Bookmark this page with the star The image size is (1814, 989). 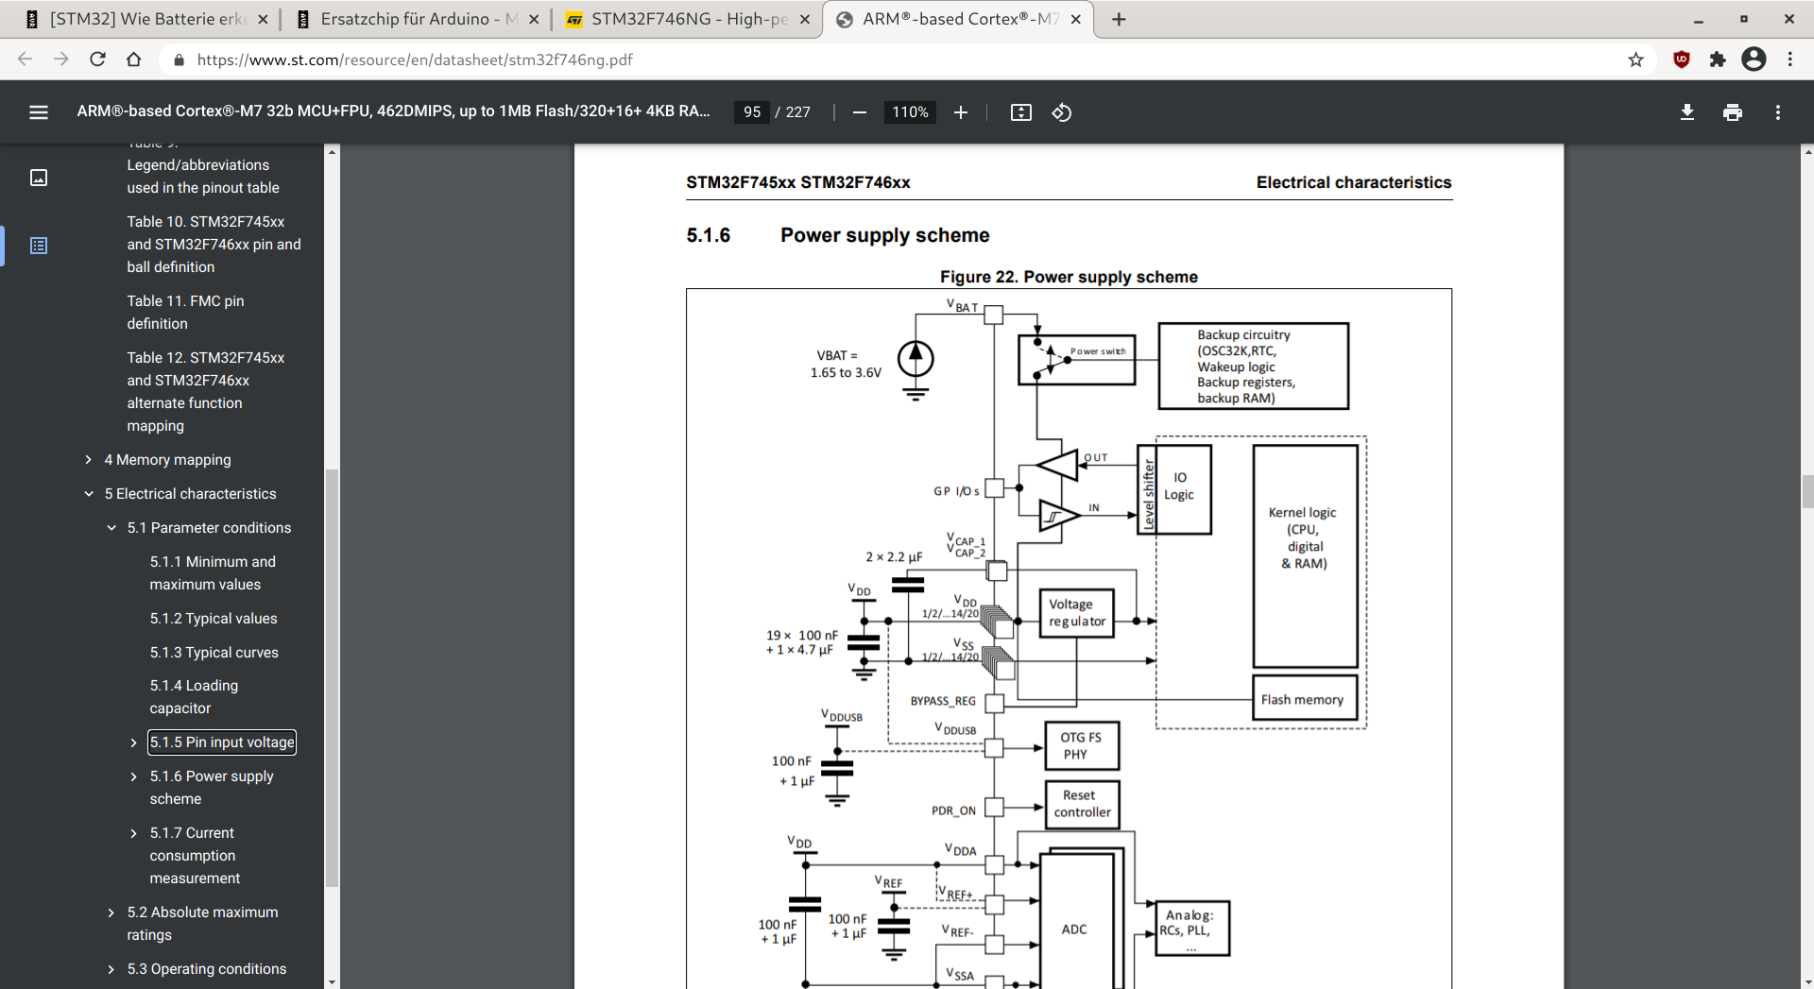(1636, 60)
